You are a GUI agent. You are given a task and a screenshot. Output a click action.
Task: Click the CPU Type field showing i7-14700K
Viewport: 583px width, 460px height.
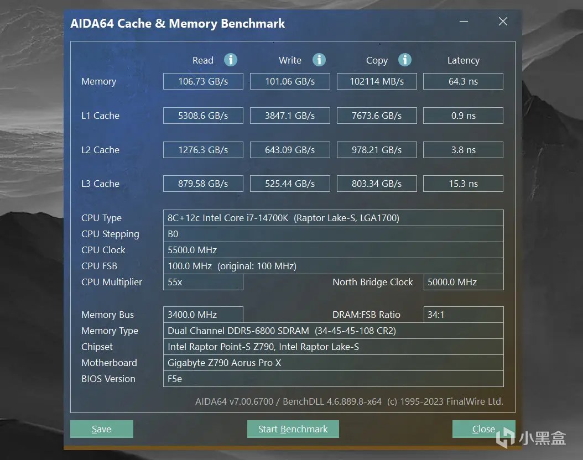333,218
